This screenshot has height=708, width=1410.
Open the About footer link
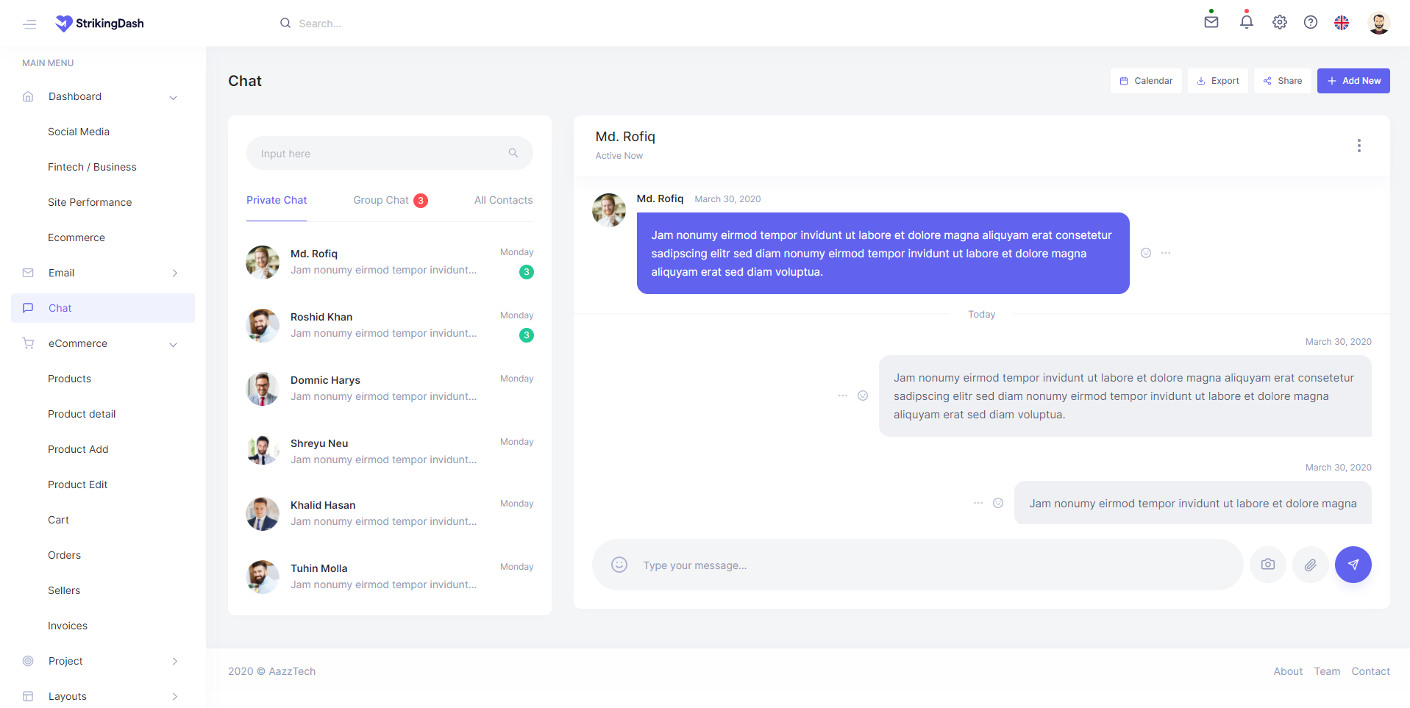[1288, 671]
